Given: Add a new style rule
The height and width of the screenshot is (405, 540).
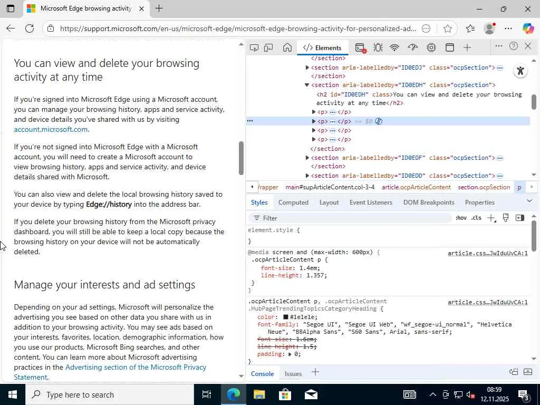Looking at the screenshot, I should [x=491, y=218].
